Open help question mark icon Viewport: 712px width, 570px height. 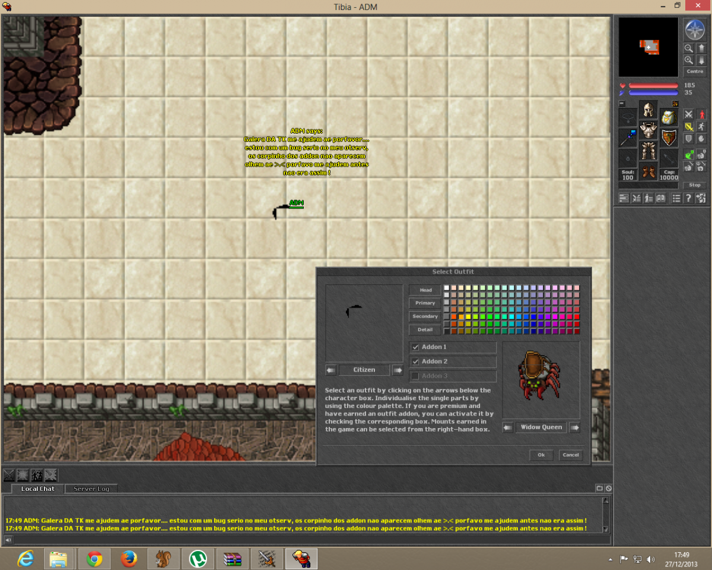[x=688, y=198]
